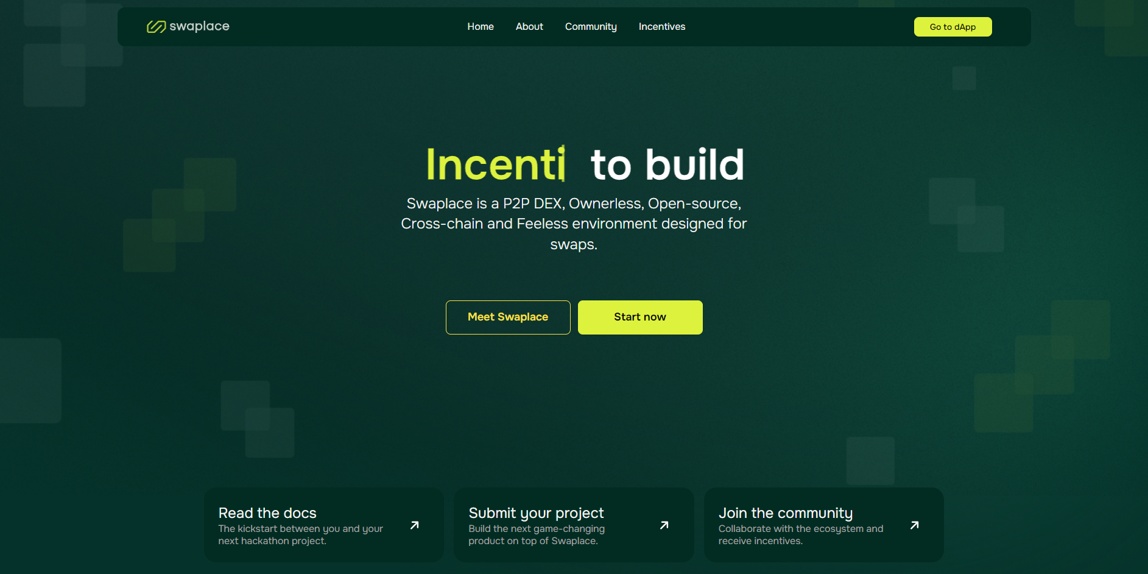
Task: Click the arrow icon on Read the docs
Action: tap(414, 525)
